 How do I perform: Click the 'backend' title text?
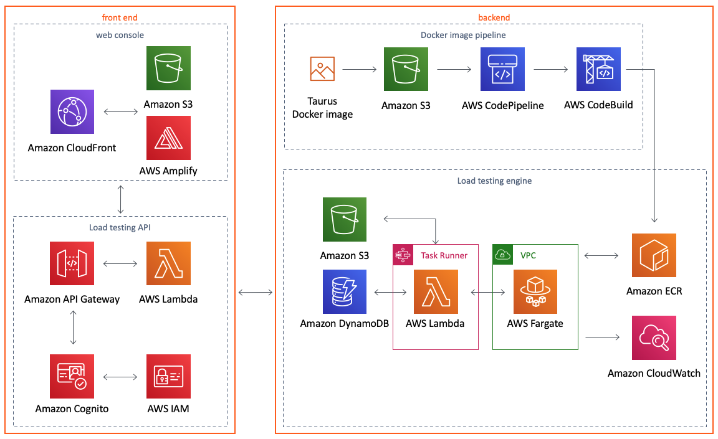click(x=494, y=17)
